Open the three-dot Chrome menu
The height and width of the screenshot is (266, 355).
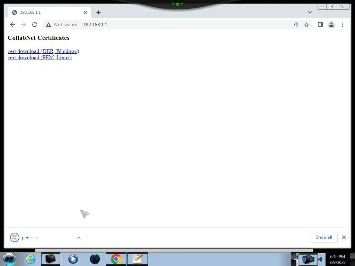(343, 25)
